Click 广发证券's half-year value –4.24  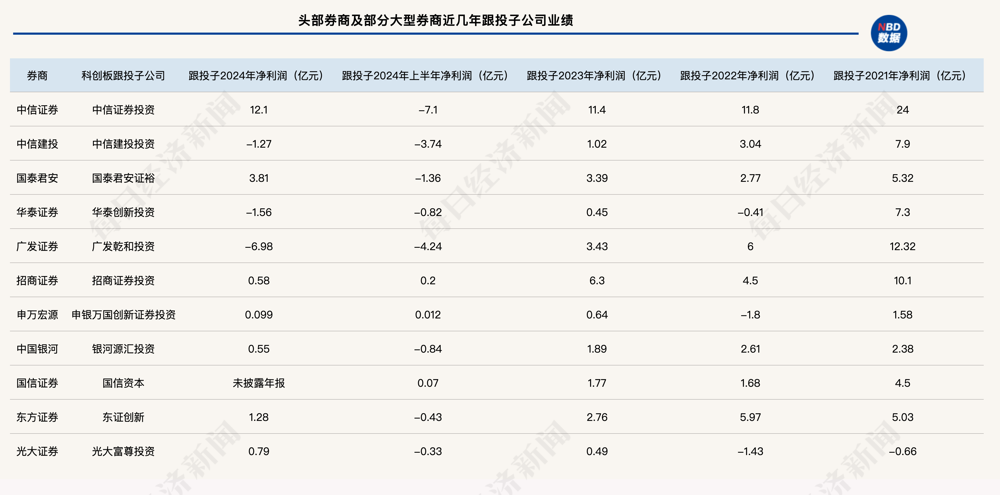(428, 246)
